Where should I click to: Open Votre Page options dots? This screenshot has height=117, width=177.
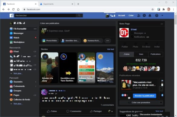coord(162,24)
